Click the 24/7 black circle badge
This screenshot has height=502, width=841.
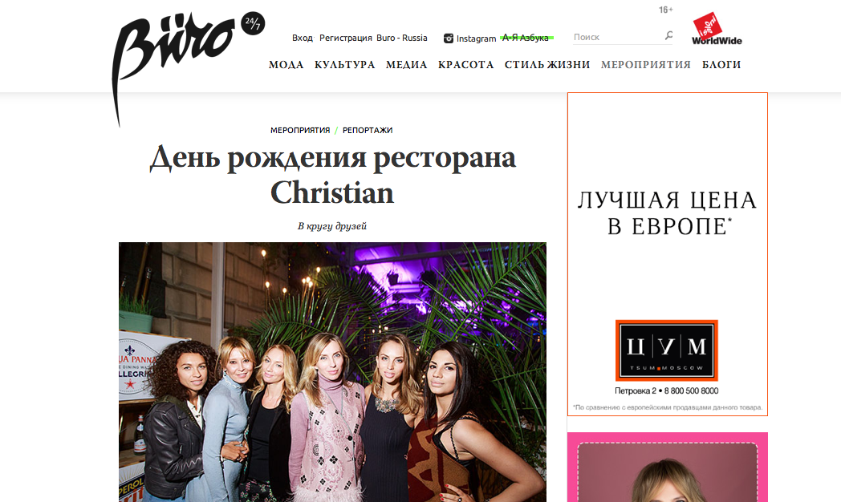(x=253, y=23)
